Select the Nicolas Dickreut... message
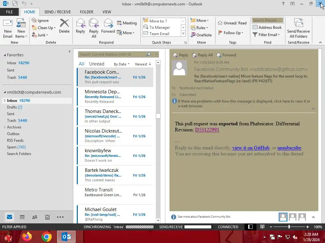The height and width of the screenshot is (243, 325). tap(115, 136)
